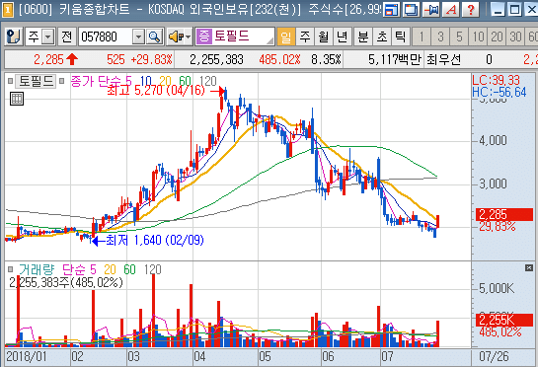
Task: Expand the stock code 057880 dropdown
Action: pyautogui.click(x=138, y=37)
